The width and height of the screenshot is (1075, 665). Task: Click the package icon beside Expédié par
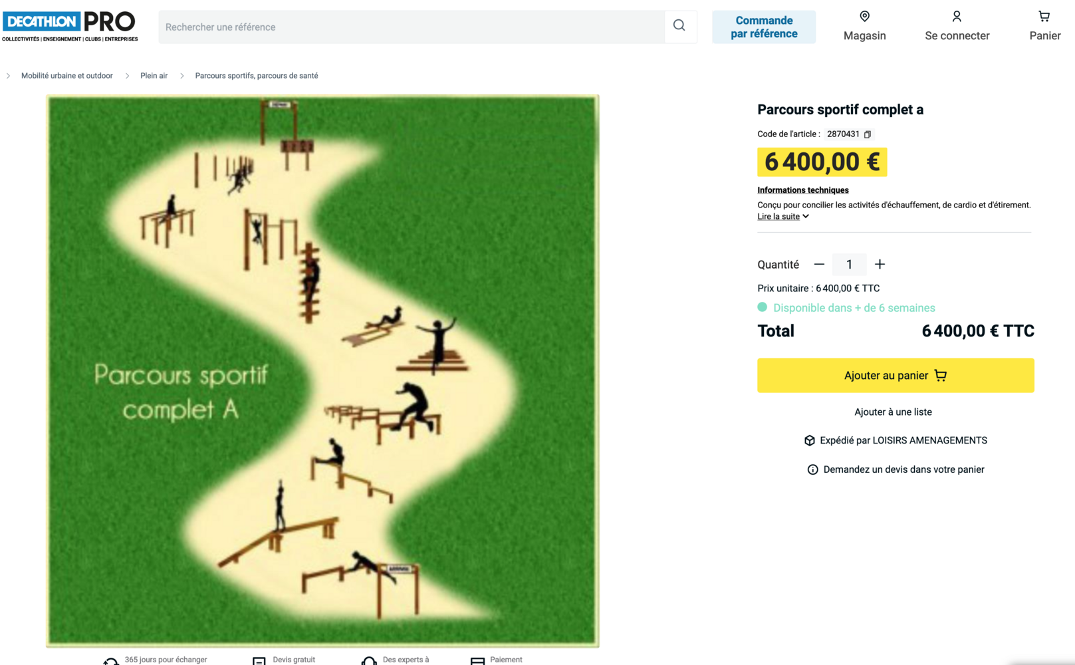coord(809,441)
